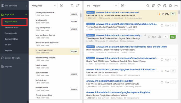Select the Google keyword tool keyword

tap(44, 95)
